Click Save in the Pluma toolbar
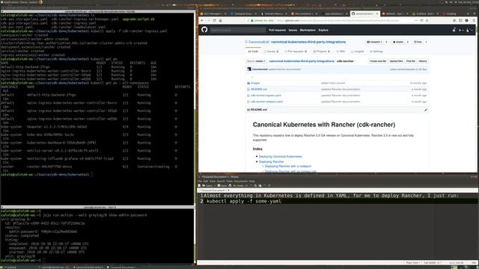 [x=222, y=185]
